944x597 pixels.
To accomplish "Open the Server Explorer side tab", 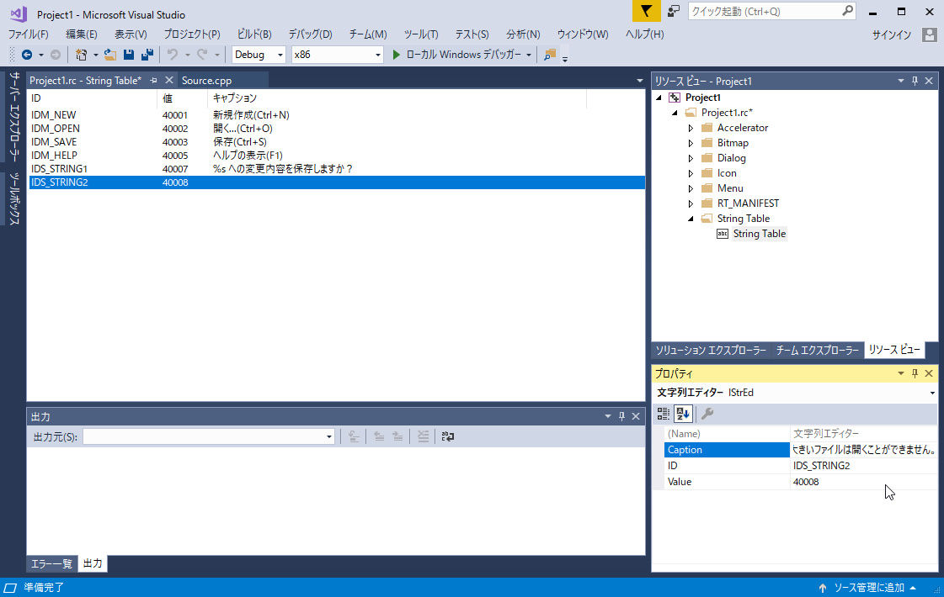I will [14, 117].
